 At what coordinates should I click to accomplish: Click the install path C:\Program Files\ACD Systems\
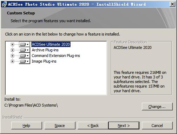pyautogui.click(x=31, y=105)
